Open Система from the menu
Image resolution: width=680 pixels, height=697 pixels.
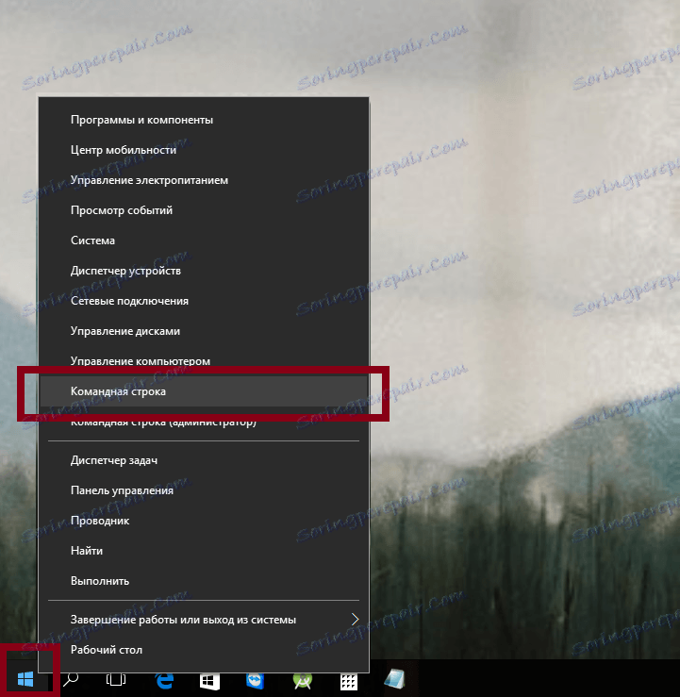click(x=204, y=241)
